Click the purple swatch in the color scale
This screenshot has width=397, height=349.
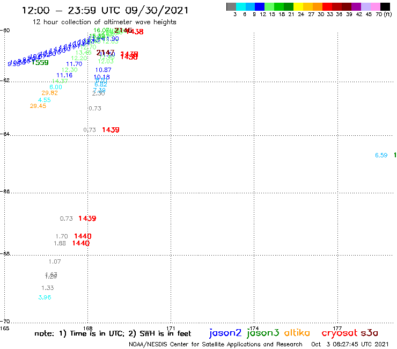[x=356, y=6]
